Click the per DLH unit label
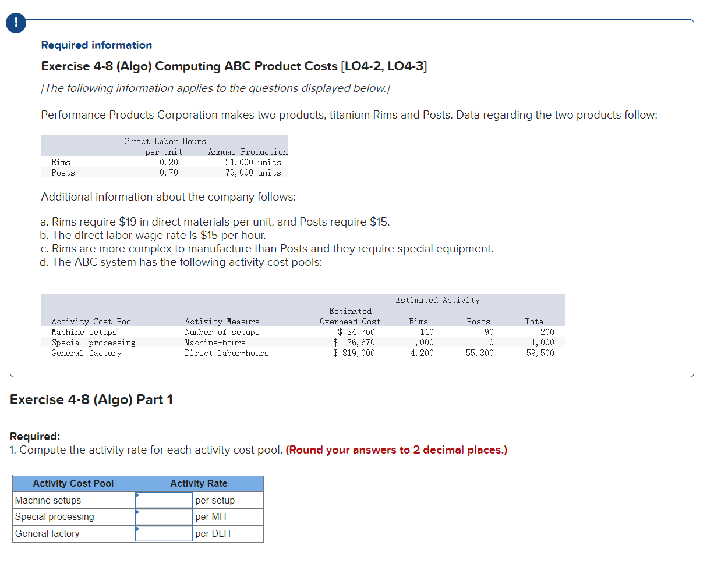 [x=212, y=533]
